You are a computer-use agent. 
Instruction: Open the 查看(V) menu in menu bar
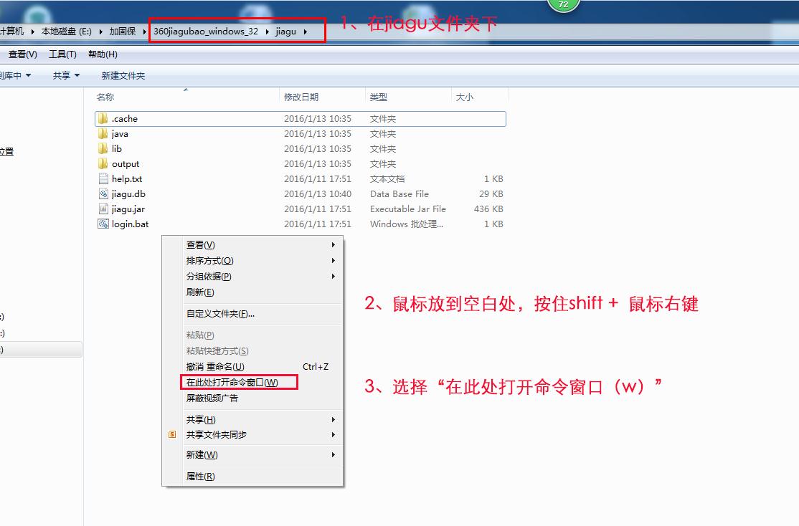tap(22, 54)
